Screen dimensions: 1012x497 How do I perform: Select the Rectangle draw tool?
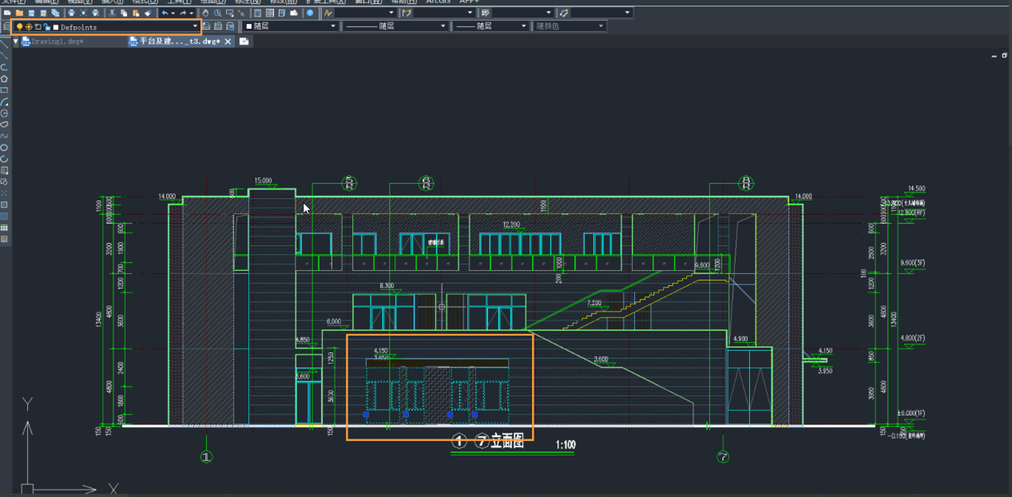tap(4, 90)
